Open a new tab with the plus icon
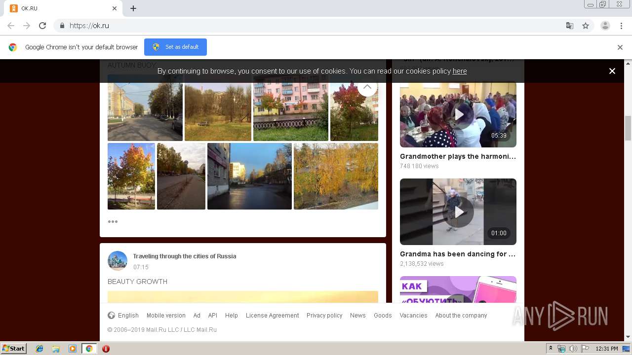This screenshot has width=632, height=355. 133,8
